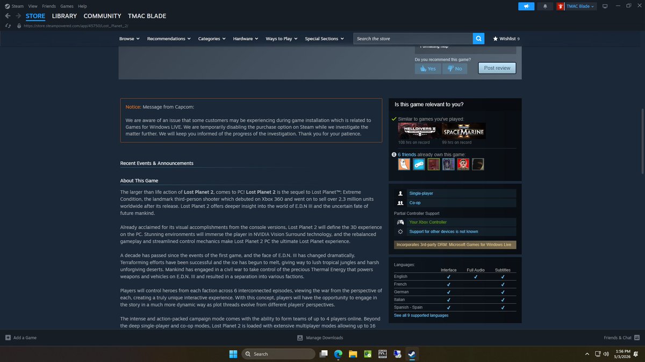Switch to the COMMUNITY tab

point(102,16)
